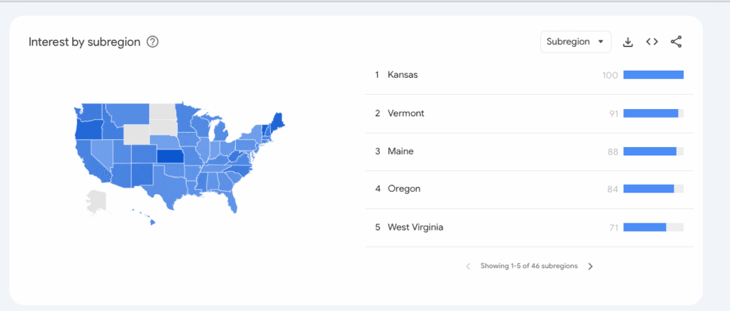Click the Subregion dropdown arrow

[x=601, y=42]
